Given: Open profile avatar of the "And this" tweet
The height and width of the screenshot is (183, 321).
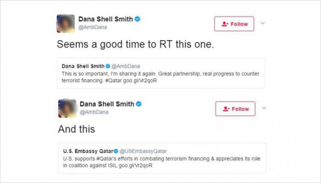Looking at the screenshot, I should (x=67, y=108).
